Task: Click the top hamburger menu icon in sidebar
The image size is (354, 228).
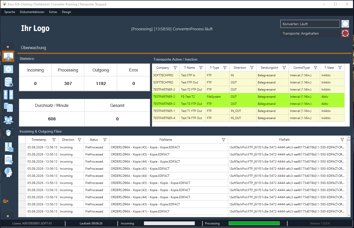Action: coord(8,47)
